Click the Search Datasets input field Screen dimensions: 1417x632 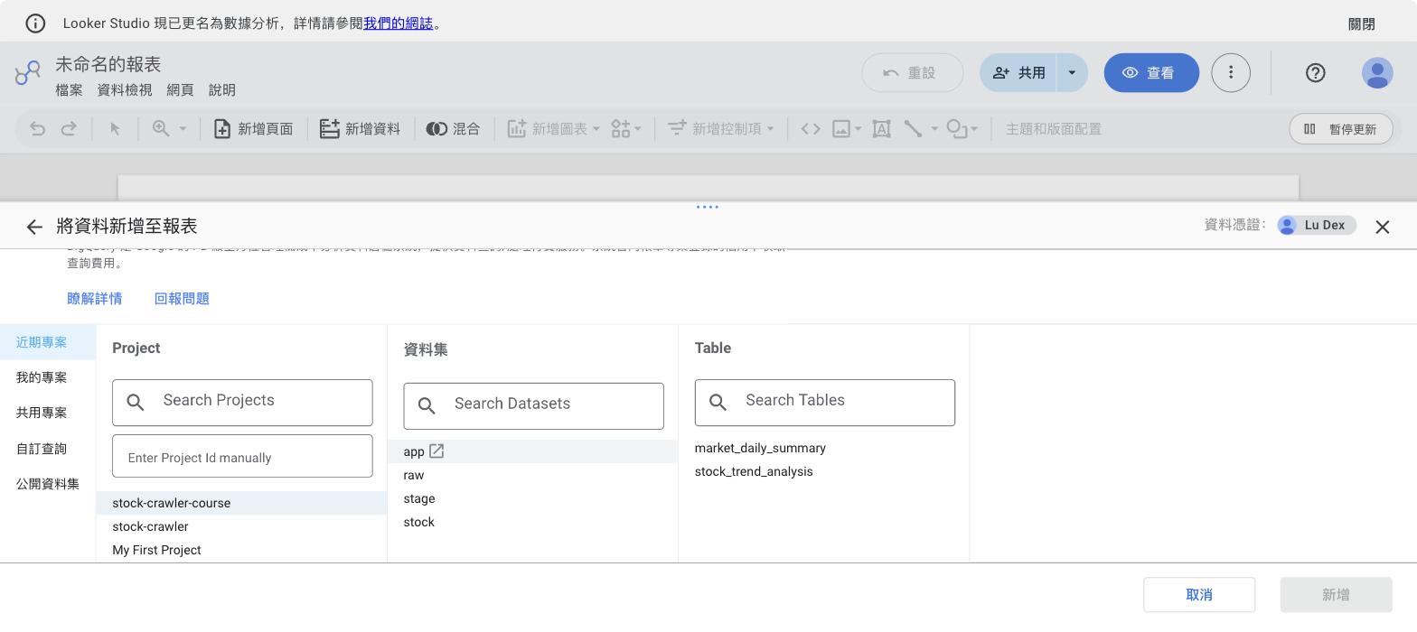533,406
